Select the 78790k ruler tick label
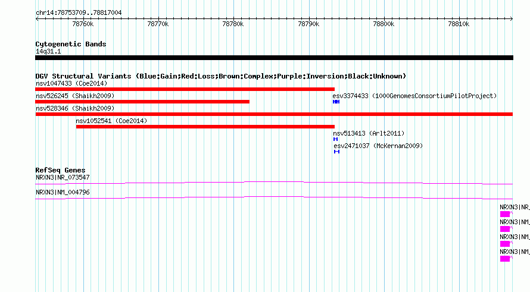 308,24
